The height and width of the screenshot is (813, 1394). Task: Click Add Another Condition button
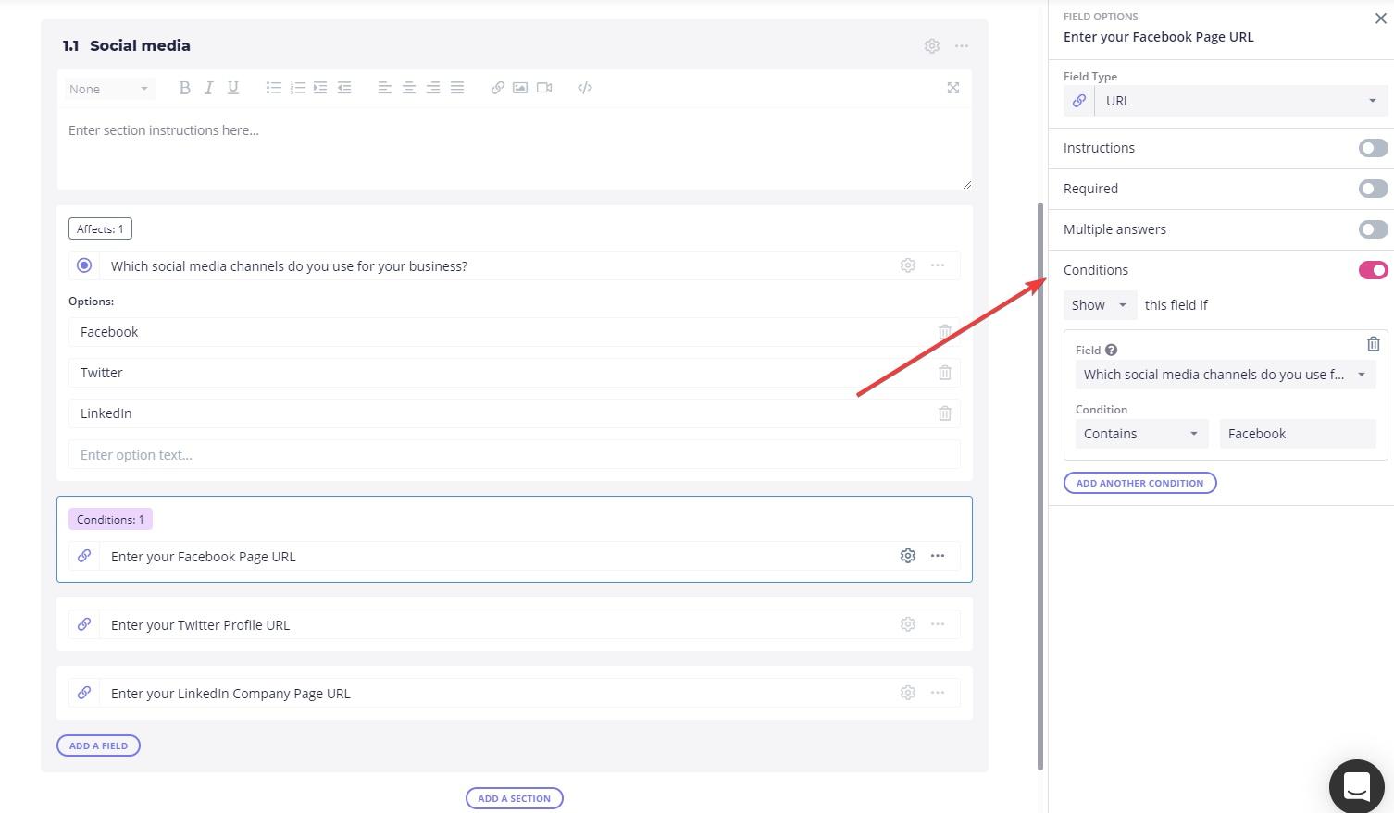(x=1140, y=483)
